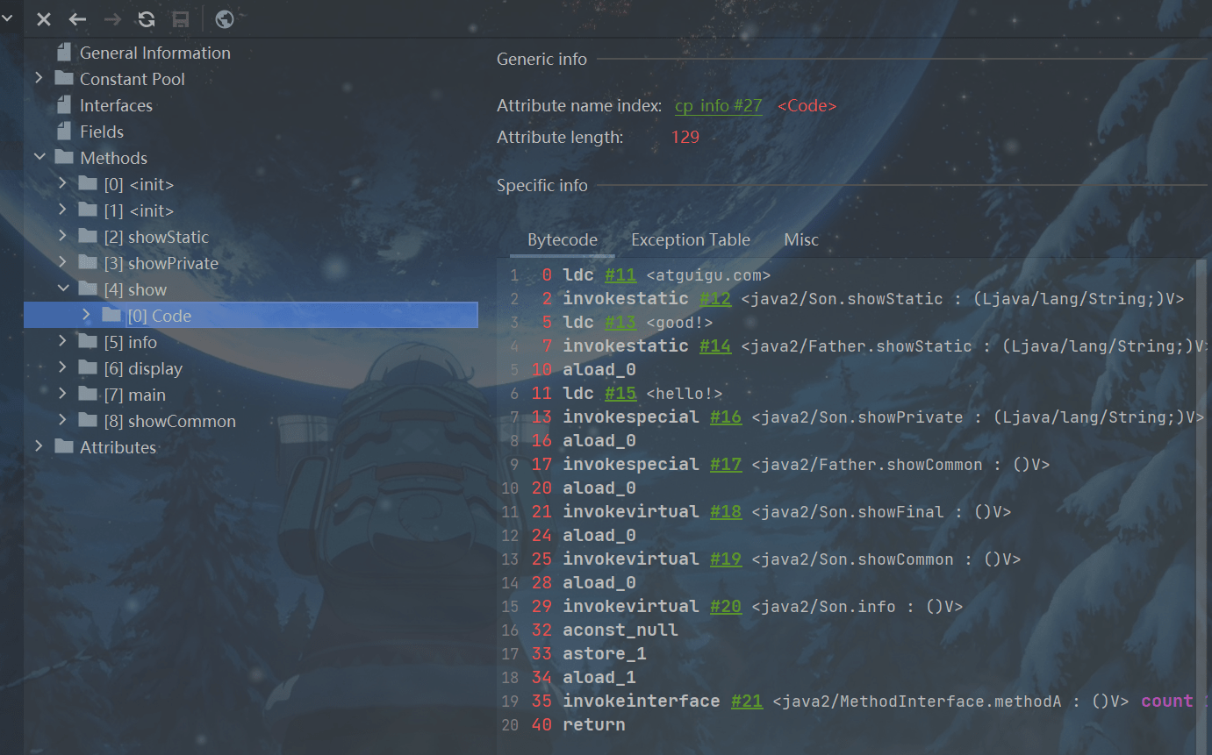Screen dimensions: 1212x755
Task: Open constant pool link #12
Action: point(714,299)
